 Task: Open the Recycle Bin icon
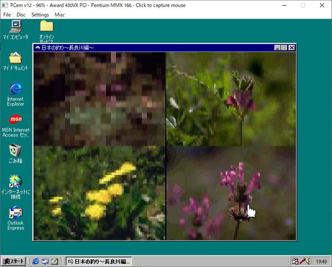pos(15,154)
